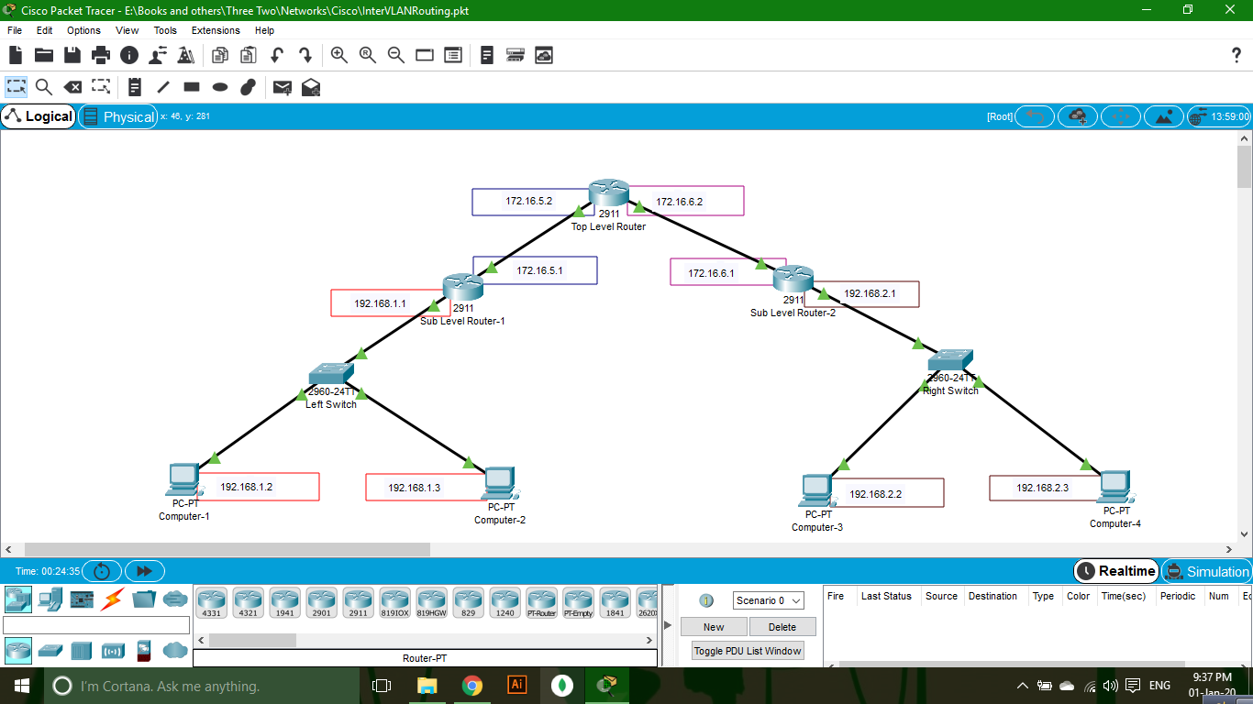Image resolution: width=1253 pixels, height=704 pixels.
Task: Fast forward time button
Action: coord(144,571)
